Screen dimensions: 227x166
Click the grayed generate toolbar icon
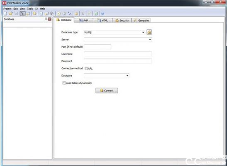89,14
